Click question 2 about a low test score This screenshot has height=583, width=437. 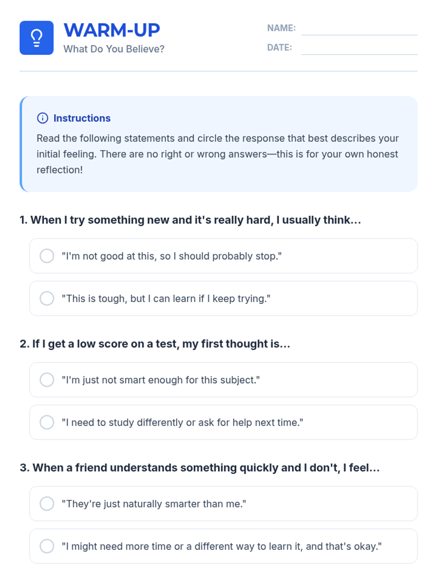(x=155, y=344)
